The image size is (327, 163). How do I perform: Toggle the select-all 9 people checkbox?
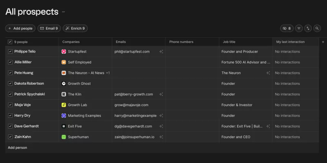tap(10, 42)
